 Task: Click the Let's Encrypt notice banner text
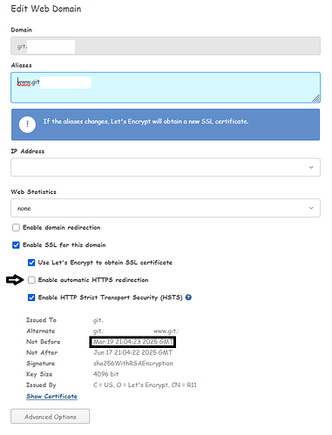pyautogui.click(x=146, y=122)
